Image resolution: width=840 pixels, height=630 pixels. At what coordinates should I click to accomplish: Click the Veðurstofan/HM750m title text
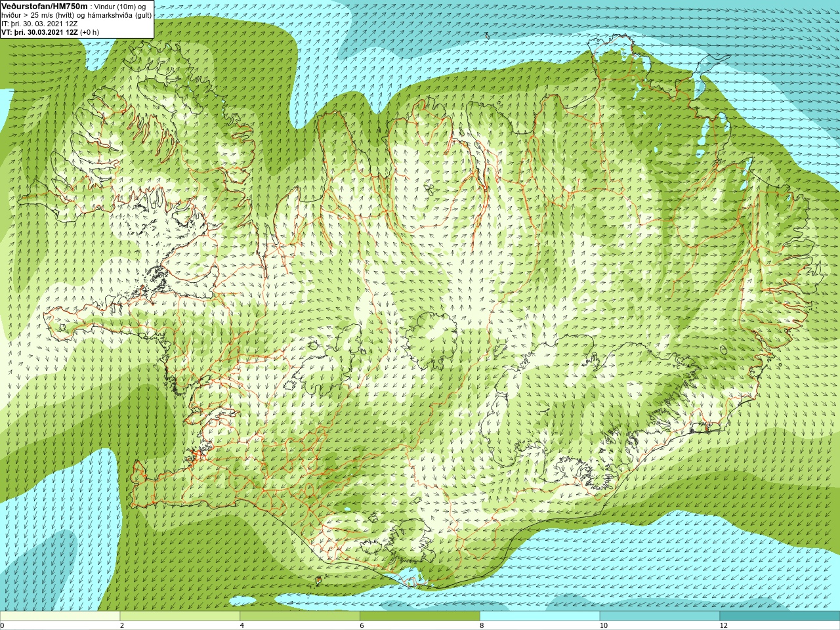(x=45, y=6)
